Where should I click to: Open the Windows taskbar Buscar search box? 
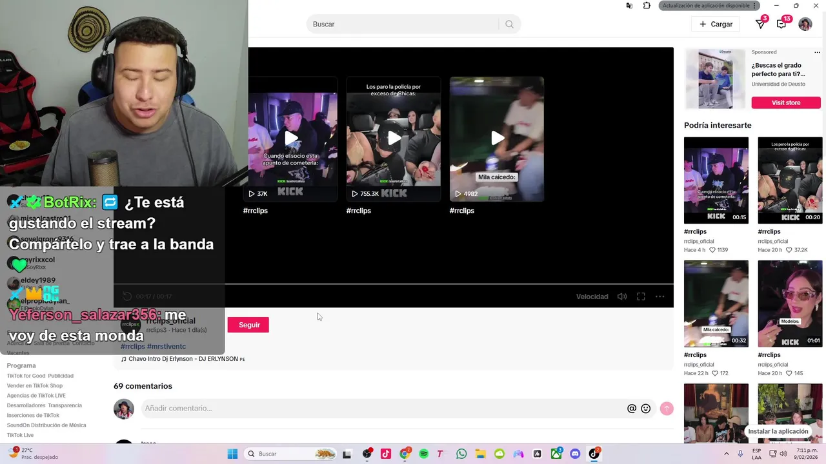(x=292, y=454)
